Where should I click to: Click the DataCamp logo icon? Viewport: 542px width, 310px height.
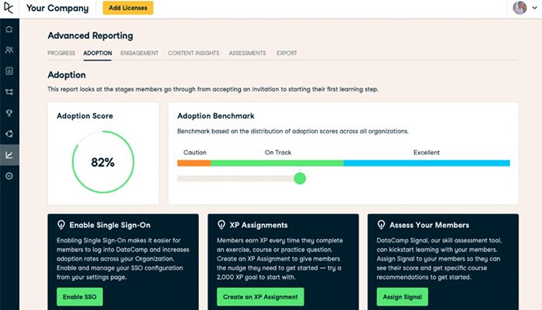tap(9, 8)
